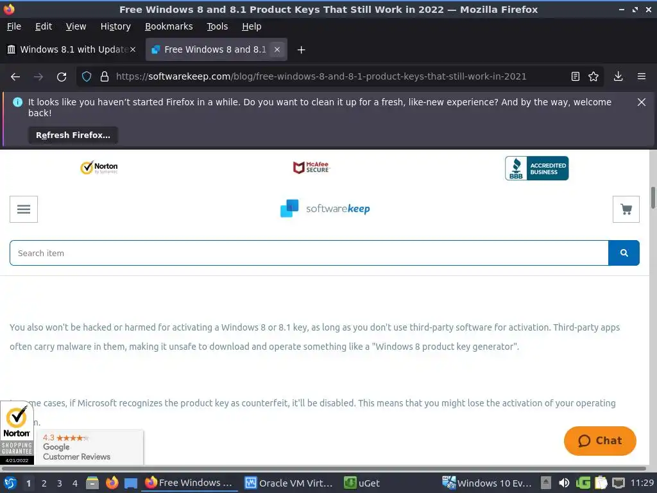Select the Free Windows taskbar entry
Screen dimensions: 657x493
tap(189, 483)
